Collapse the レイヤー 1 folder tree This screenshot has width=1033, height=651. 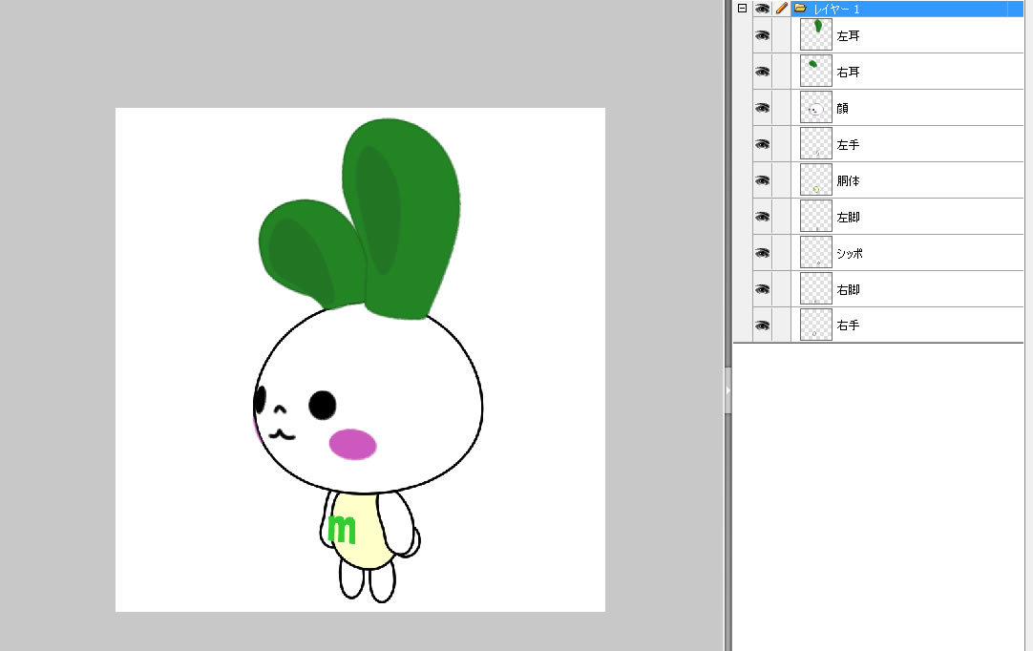[x=742, y=8]
